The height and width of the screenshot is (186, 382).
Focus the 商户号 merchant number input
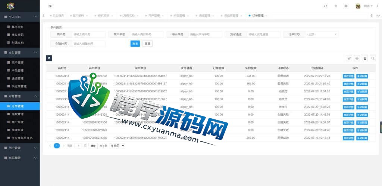(89, 34)
